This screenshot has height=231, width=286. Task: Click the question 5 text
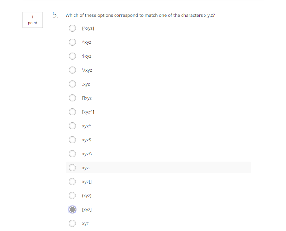pyautogui.click(x=140, y=15)
